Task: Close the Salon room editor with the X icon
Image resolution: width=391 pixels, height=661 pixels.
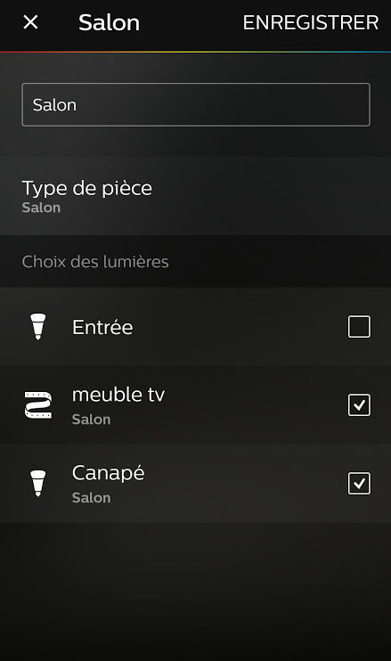Action: (30, 22)
